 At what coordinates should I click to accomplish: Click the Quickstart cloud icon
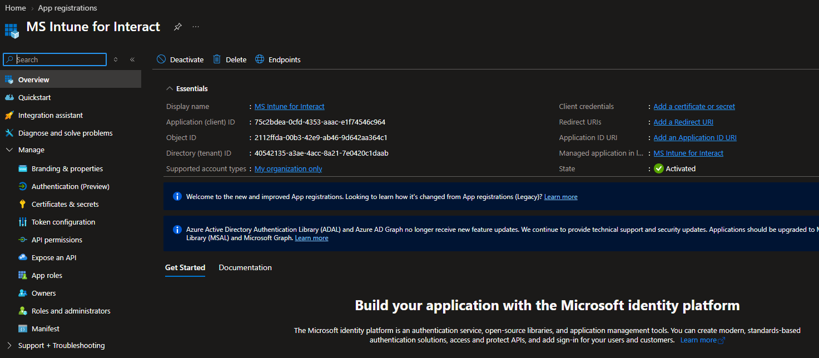click(x=8, y=97)
